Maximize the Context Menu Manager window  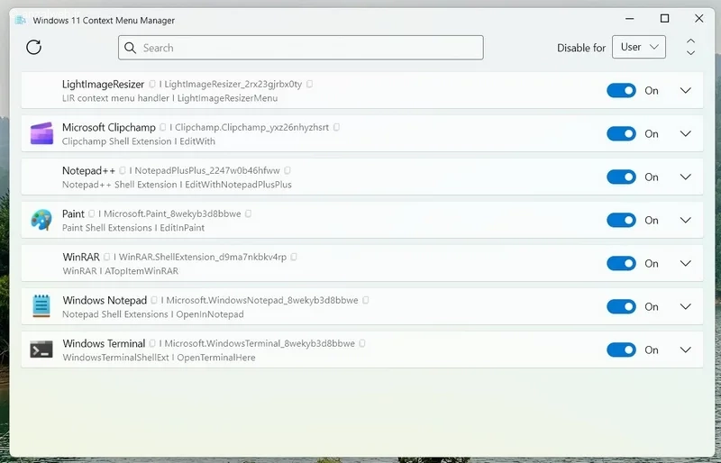tap(664, 18)
